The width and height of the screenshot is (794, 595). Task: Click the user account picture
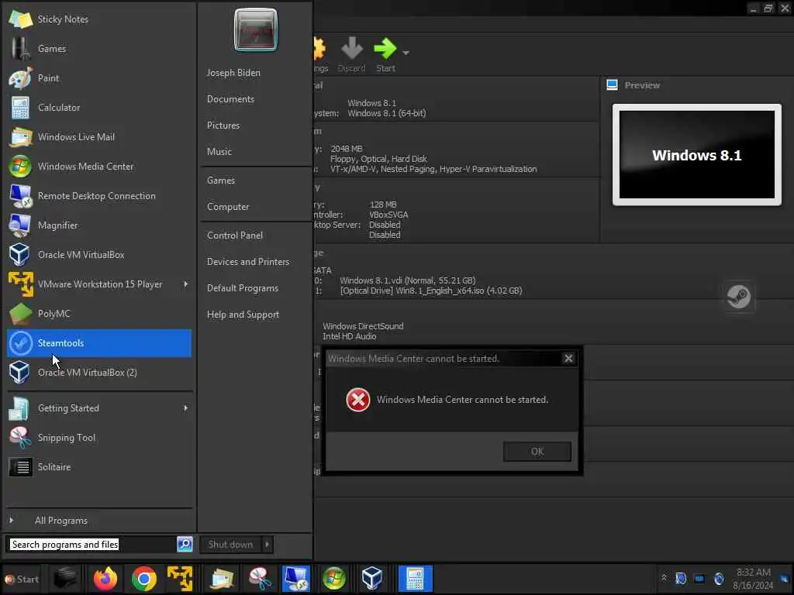pyautogui.click(x=256, y=30)
